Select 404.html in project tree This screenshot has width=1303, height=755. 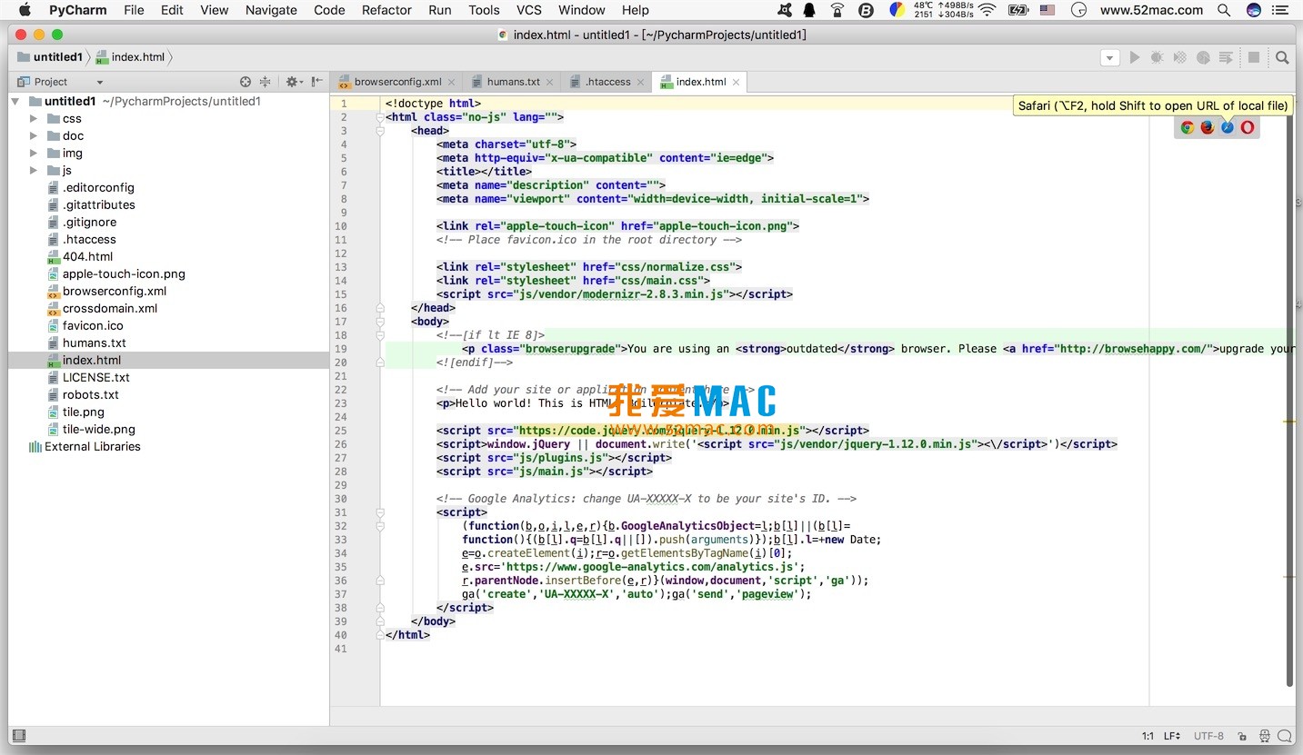[x=87, y=257]
